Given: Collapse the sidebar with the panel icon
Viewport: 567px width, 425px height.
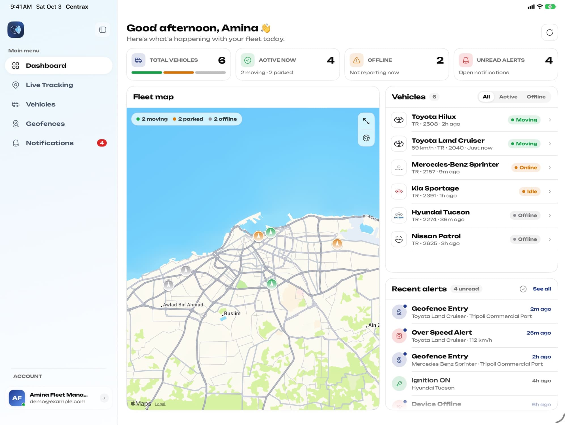Looking at the screenshot, I should click(103, 30).
